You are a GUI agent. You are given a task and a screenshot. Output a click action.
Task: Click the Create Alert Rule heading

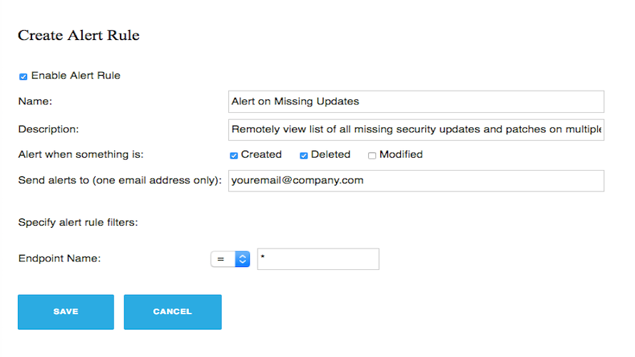pos(78,35)
